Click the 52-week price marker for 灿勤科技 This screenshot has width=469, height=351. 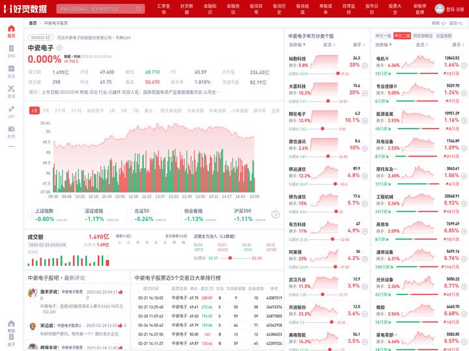(338, 73)
